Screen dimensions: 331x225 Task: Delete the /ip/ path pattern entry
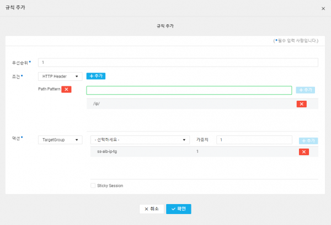[301, 104]
